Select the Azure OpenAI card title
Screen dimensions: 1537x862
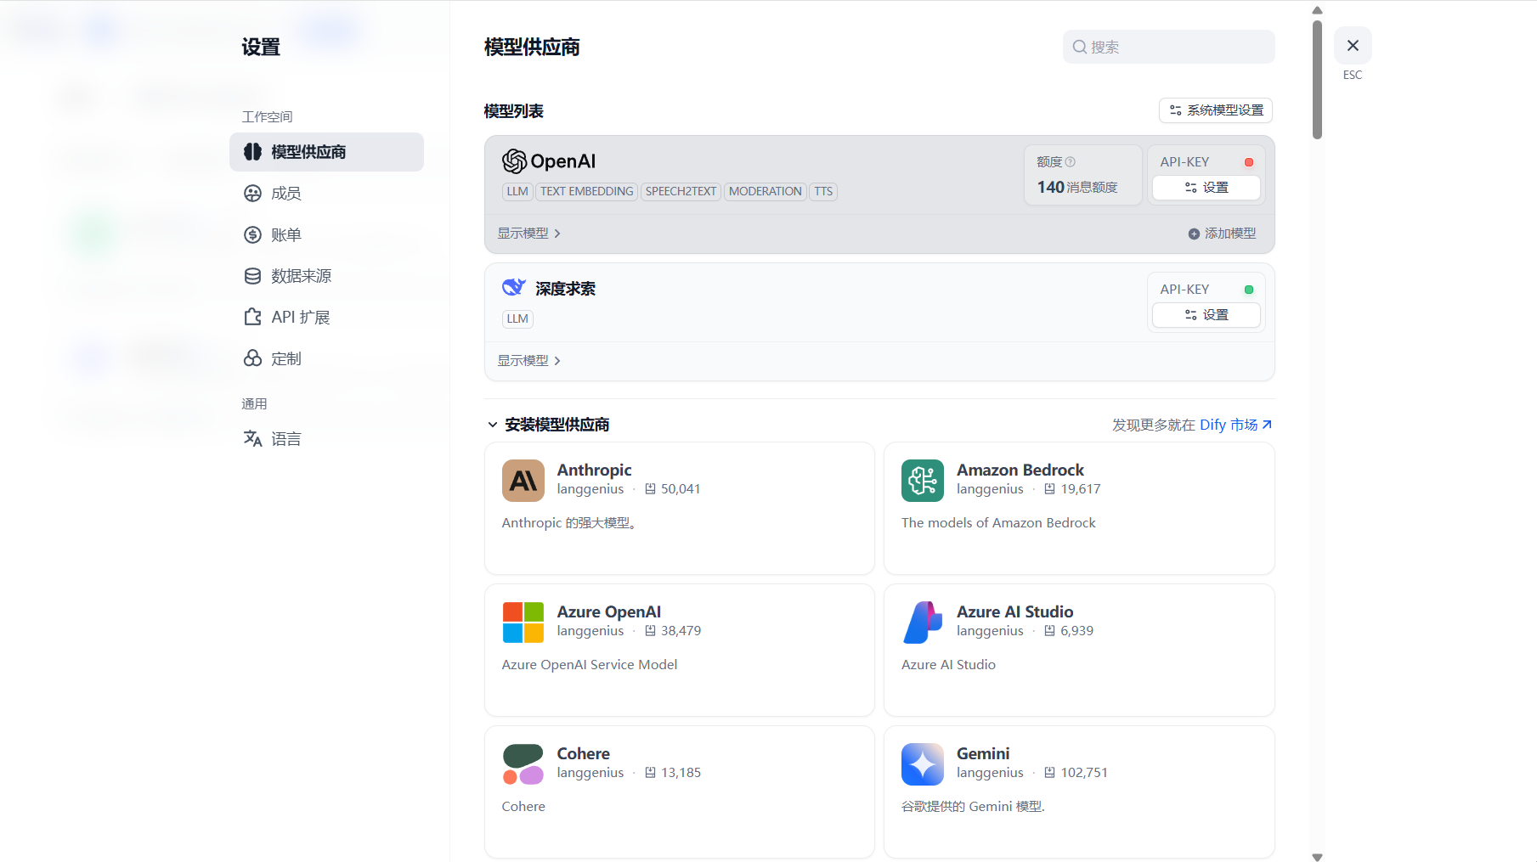[x=608, y=612]
